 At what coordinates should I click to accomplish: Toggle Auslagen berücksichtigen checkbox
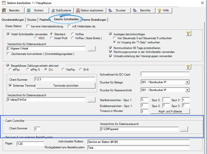[111, 34]
